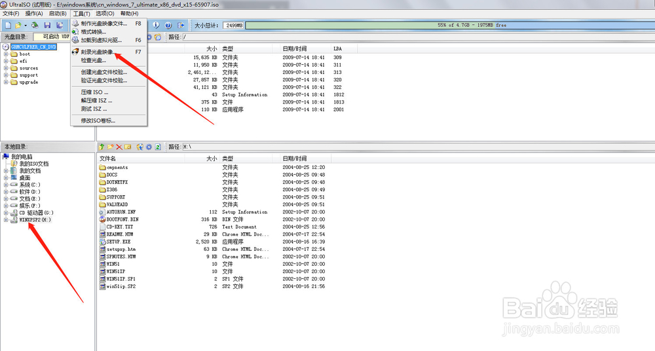
Task: Click the Open CD/DVD toolbar icon
Action: click(x=35, y=26)
